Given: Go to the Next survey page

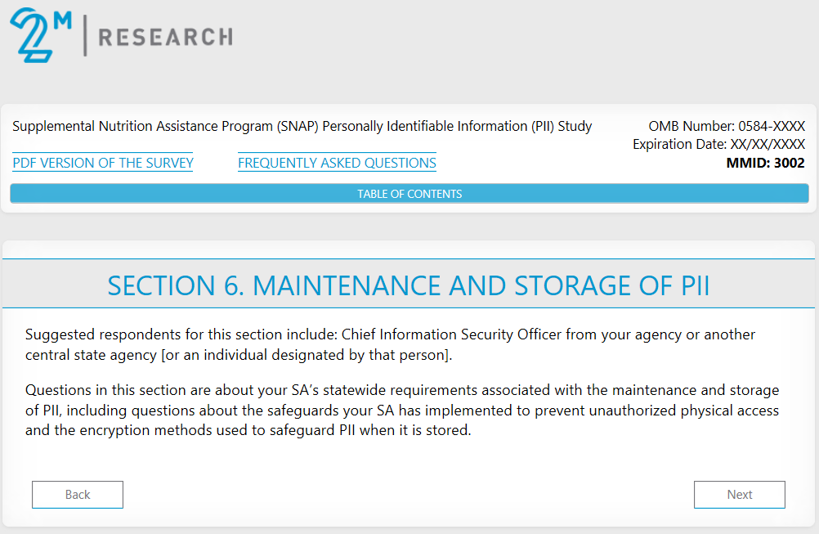Looking at the screenshot, I should click(x=739, y=494).
